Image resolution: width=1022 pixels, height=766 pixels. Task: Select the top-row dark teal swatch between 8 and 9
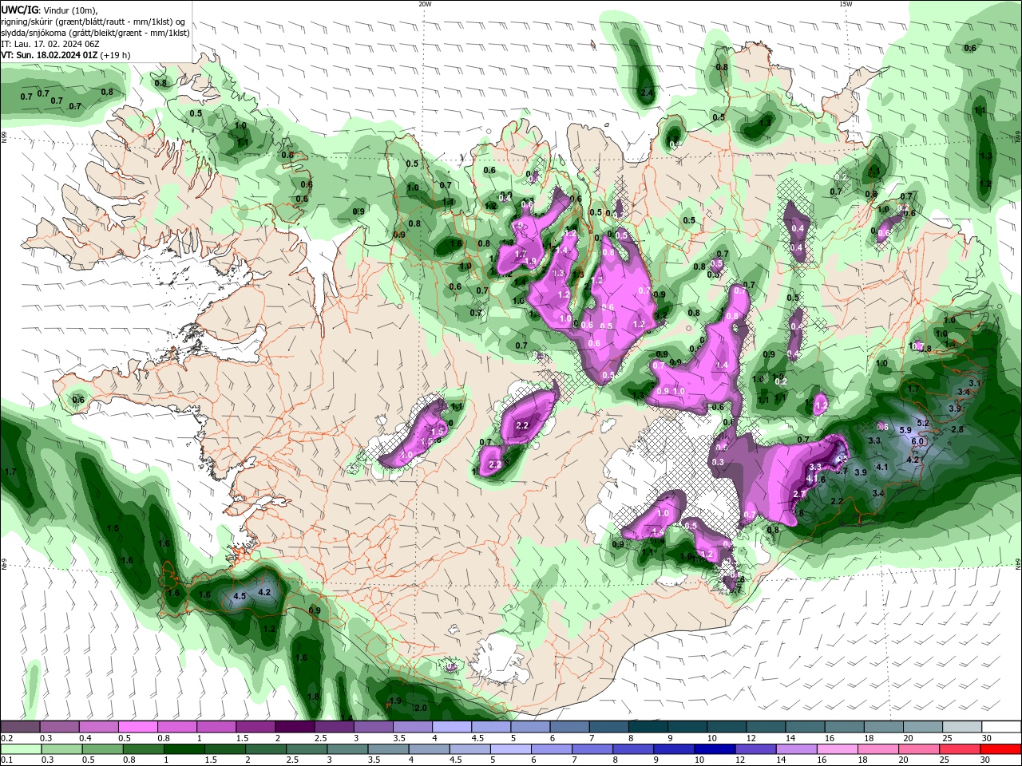647,727
